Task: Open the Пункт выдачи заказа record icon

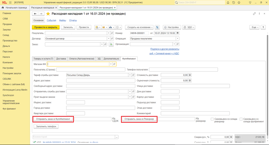Action: click(133, 97)
